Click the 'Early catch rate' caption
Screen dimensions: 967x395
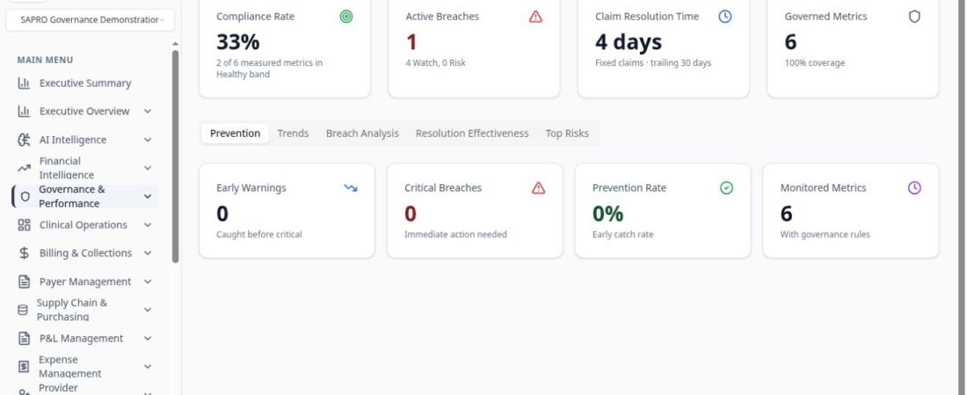[623, 234]
